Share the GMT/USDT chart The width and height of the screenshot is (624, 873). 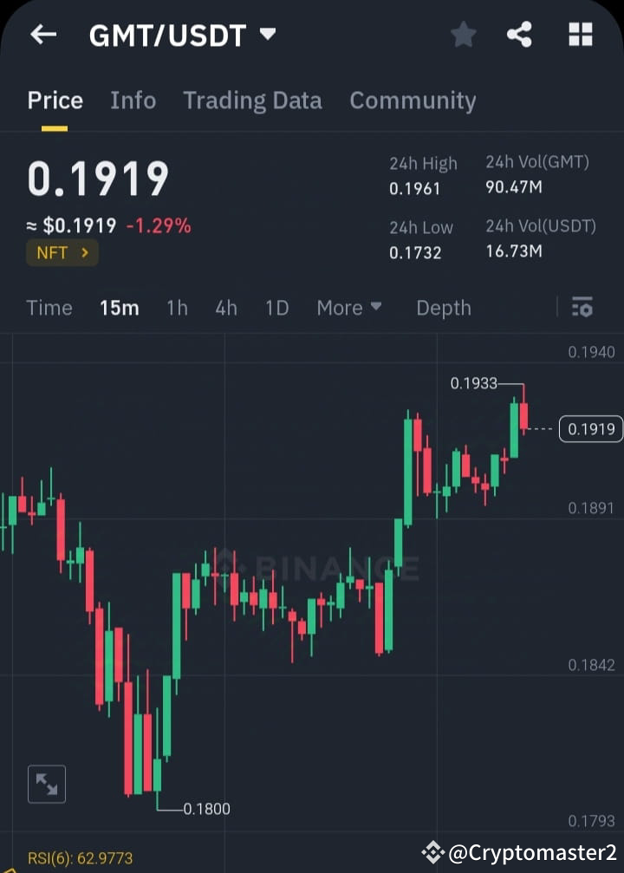click(520, 35)
